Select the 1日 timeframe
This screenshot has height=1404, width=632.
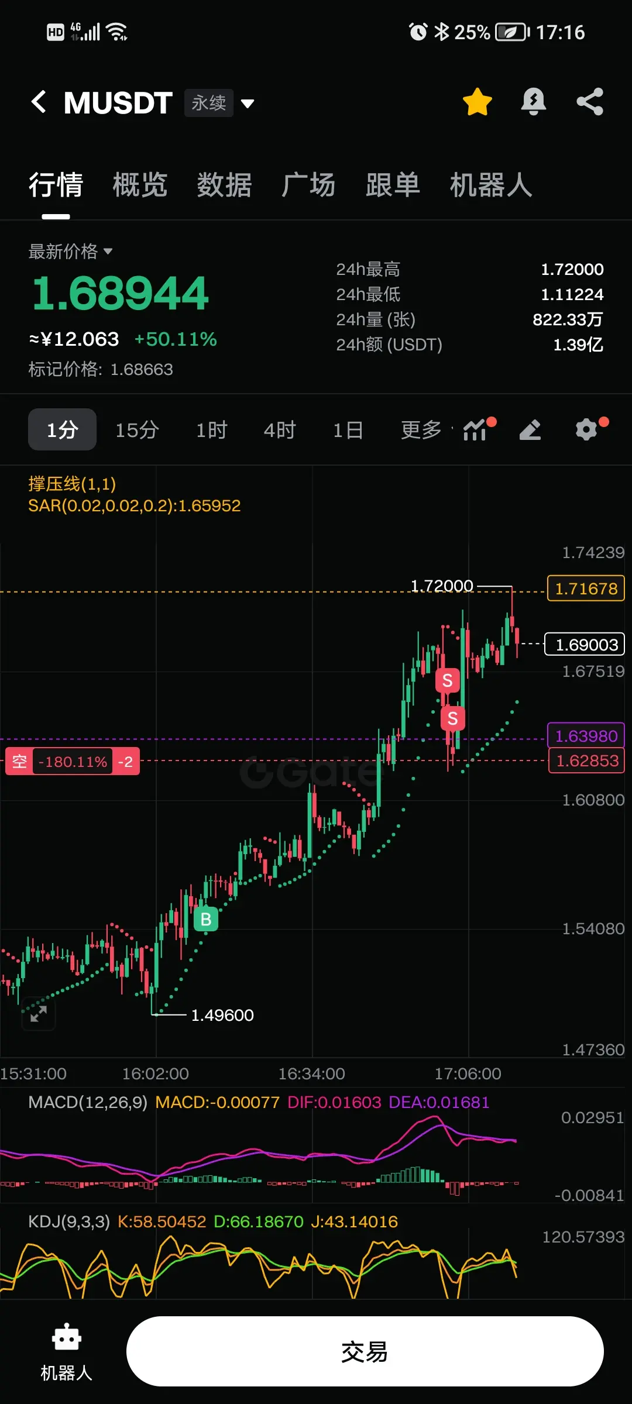coord(348,430)
